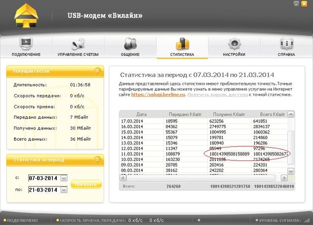Select the 08.03.2014 table row
This screenshot has width=313, height=225.
click(203, 170)
